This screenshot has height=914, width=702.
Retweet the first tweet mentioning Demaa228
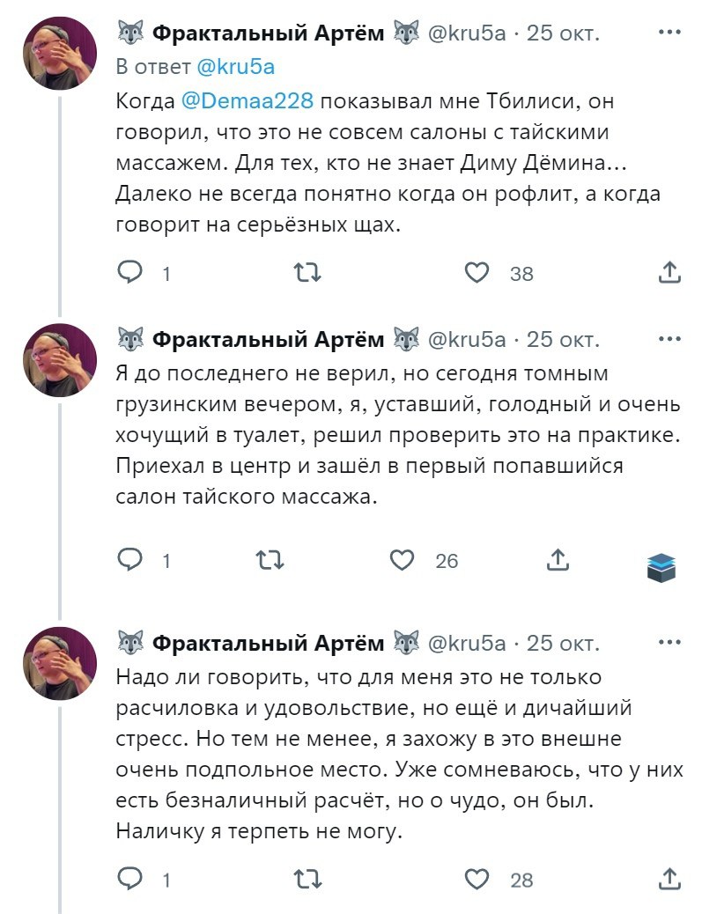[x=307, y=273]
